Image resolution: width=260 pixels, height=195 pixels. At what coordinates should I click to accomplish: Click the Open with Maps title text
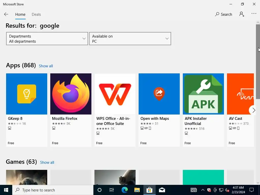tap(155, 119)
